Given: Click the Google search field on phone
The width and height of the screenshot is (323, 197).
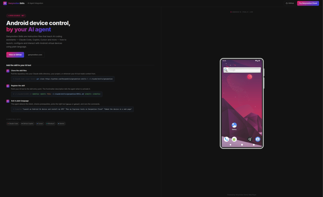Looking at the screenshot, I should click(x=244, y=70).
